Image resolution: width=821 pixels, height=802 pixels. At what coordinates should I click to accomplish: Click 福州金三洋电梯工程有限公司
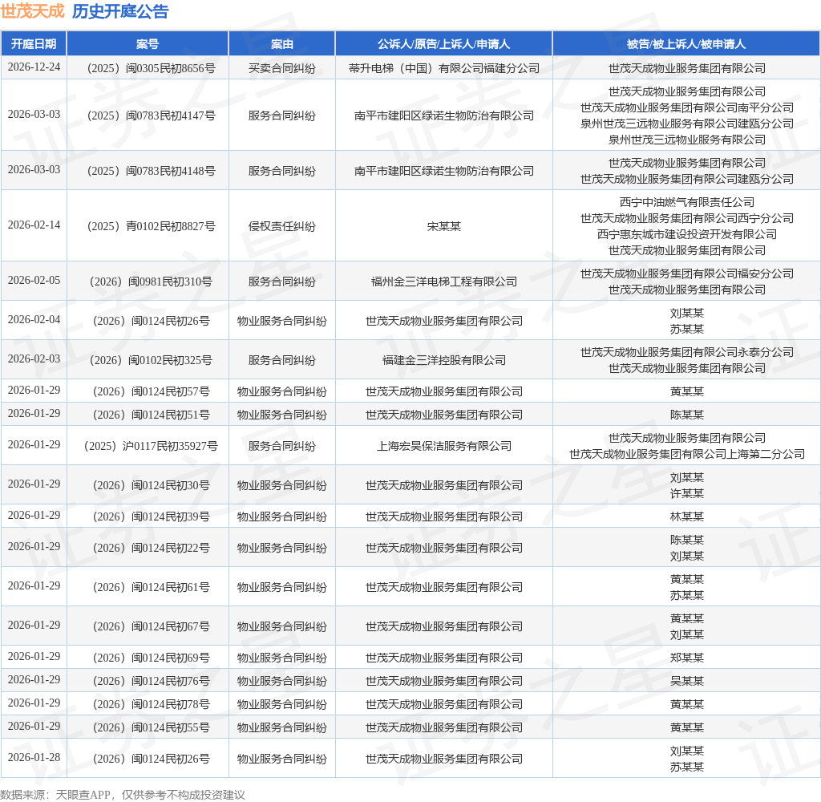pos(443,282)
